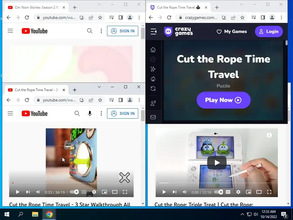The width and height of the screenshot is (293, 220).
Task: Bookmark the crazygames page
Action: tap(242, 17)
